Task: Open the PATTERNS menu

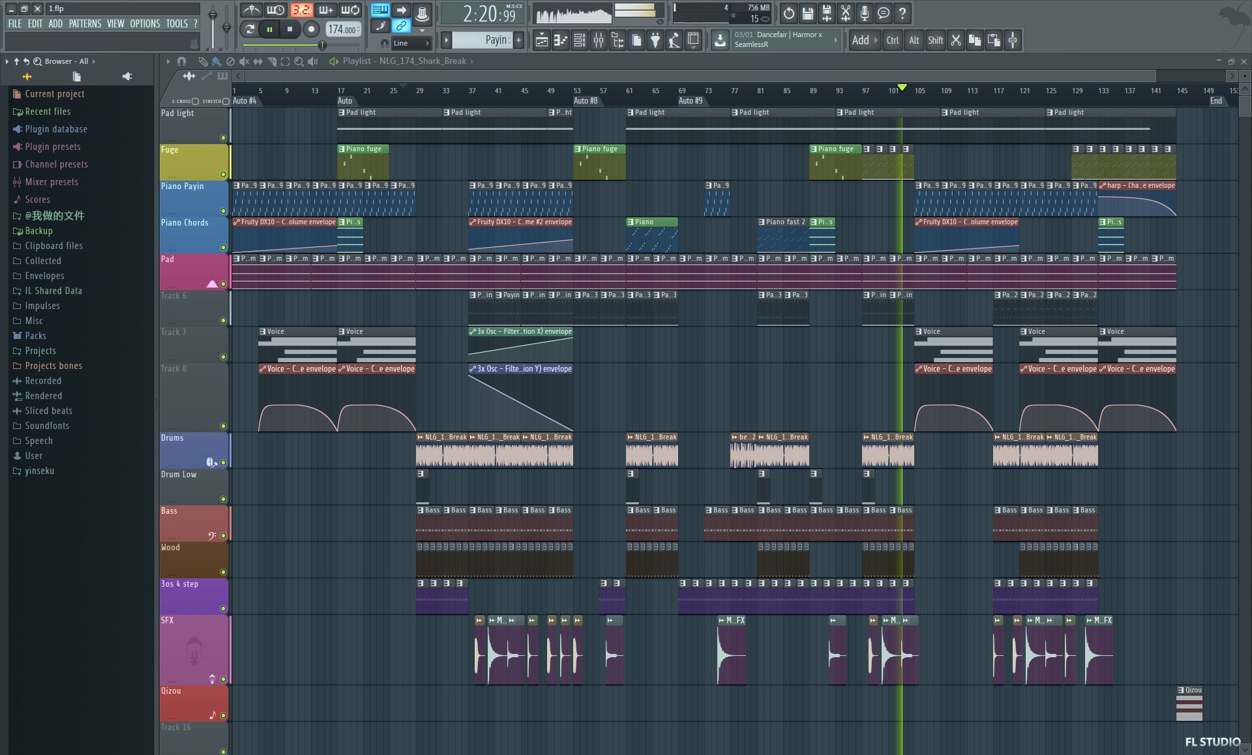Action: pyautogui.click(x=85, y=23)
